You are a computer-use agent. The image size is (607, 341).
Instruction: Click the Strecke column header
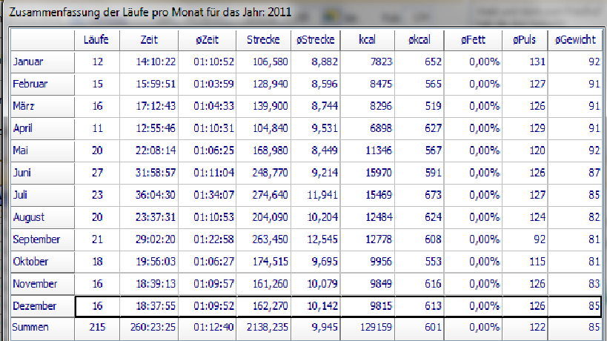[x=263, y=40]
